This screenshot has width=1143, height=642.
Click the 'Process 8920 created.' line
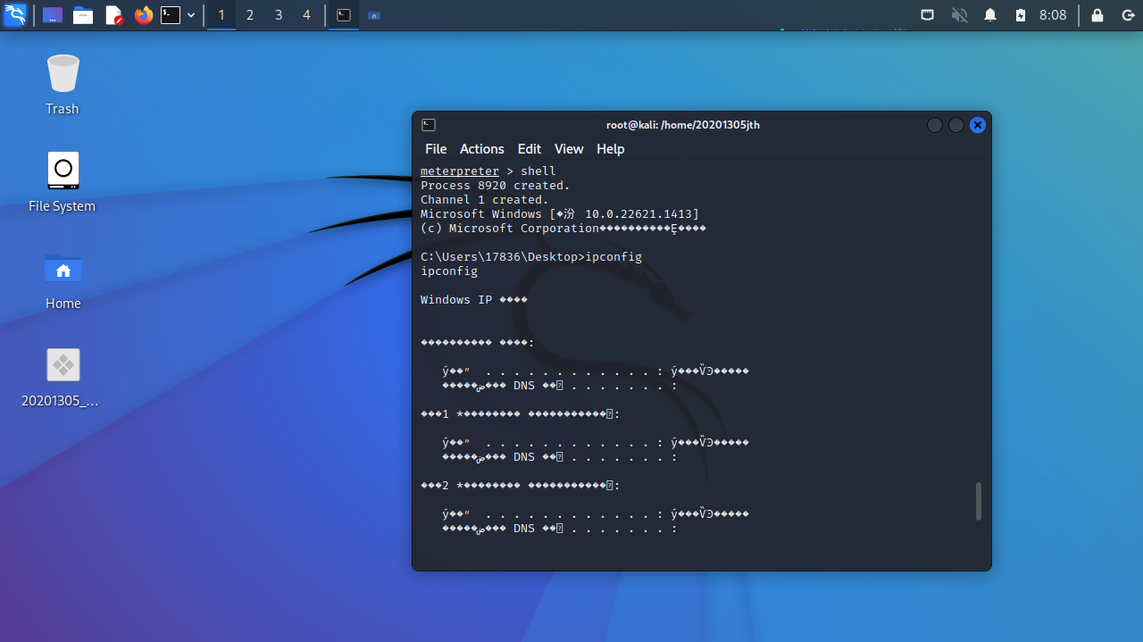496,186
